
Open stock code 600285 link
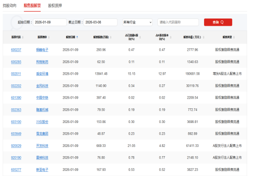(x=16, y=62)
